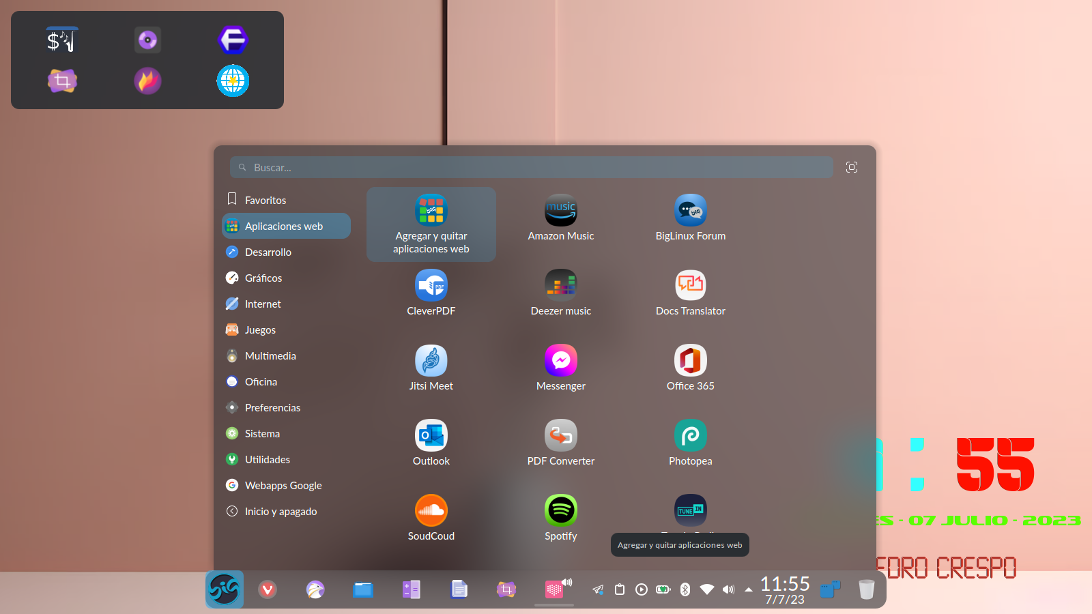Open the Wi-Fi network tray icon
This screenshot has width=1092, height=614.
707,589
